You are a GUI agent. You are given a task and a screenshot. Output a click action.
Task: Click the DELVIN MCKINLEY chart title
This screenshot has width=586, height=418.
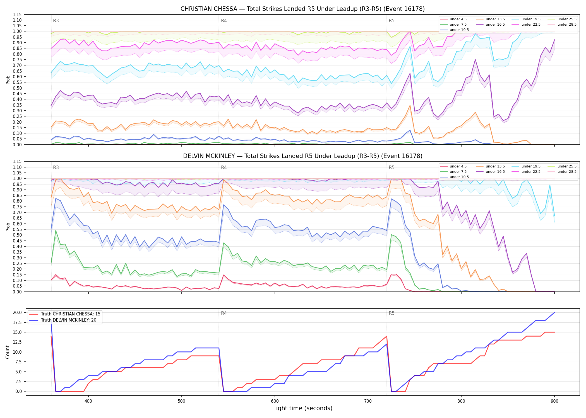[x=302, y=156]
